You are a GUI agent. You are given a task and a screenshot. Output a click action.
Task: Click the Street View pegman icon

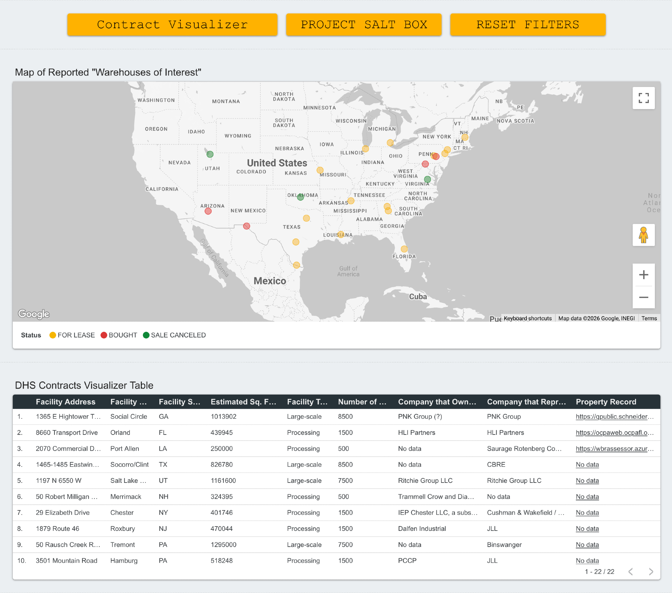(x=643, y=235)
